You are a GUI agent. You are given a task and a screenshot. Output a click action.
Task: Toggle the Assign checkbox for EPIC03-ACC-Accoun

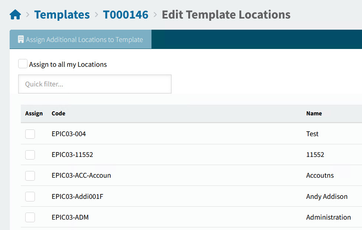tap(30, 175)
